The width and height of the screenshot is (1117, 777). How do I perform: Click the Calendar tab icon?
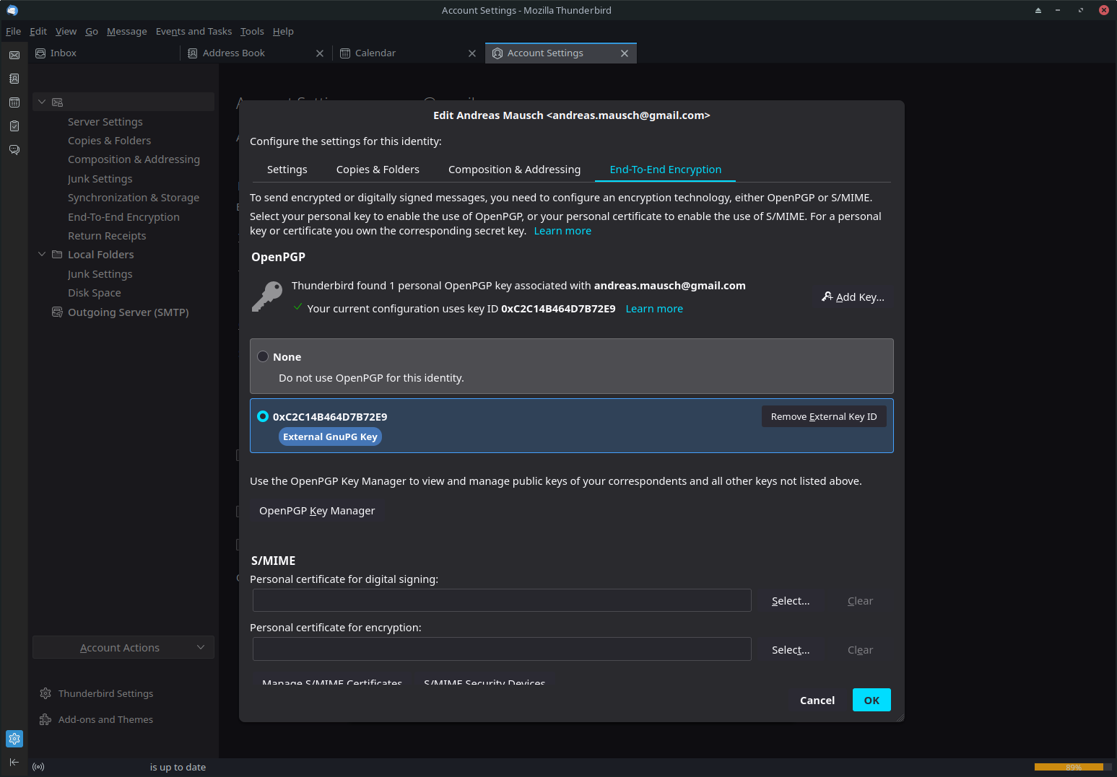[x=345, y=53]
